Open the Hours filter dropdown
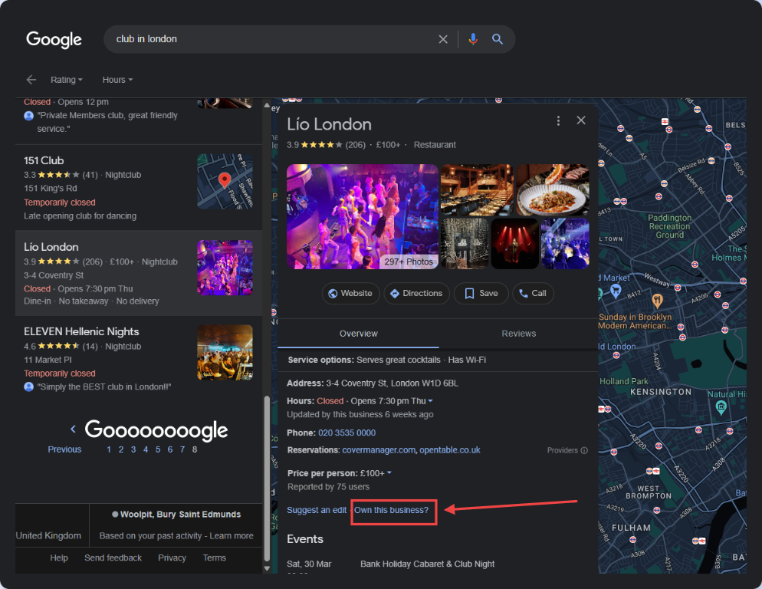Image resolution: width=762 pixels, height=589 pixels. [117, 80]
